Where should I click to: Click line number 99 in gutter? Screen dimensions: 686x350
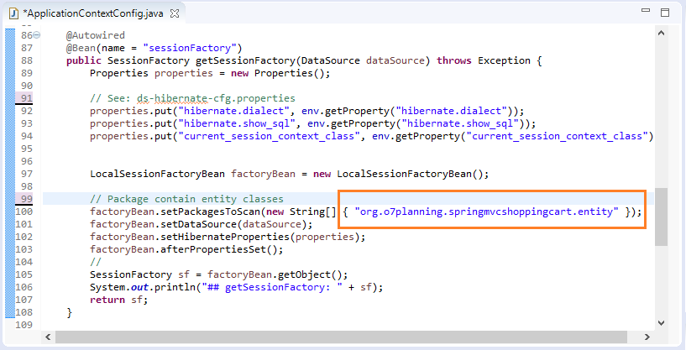click(x=27, y=199)
